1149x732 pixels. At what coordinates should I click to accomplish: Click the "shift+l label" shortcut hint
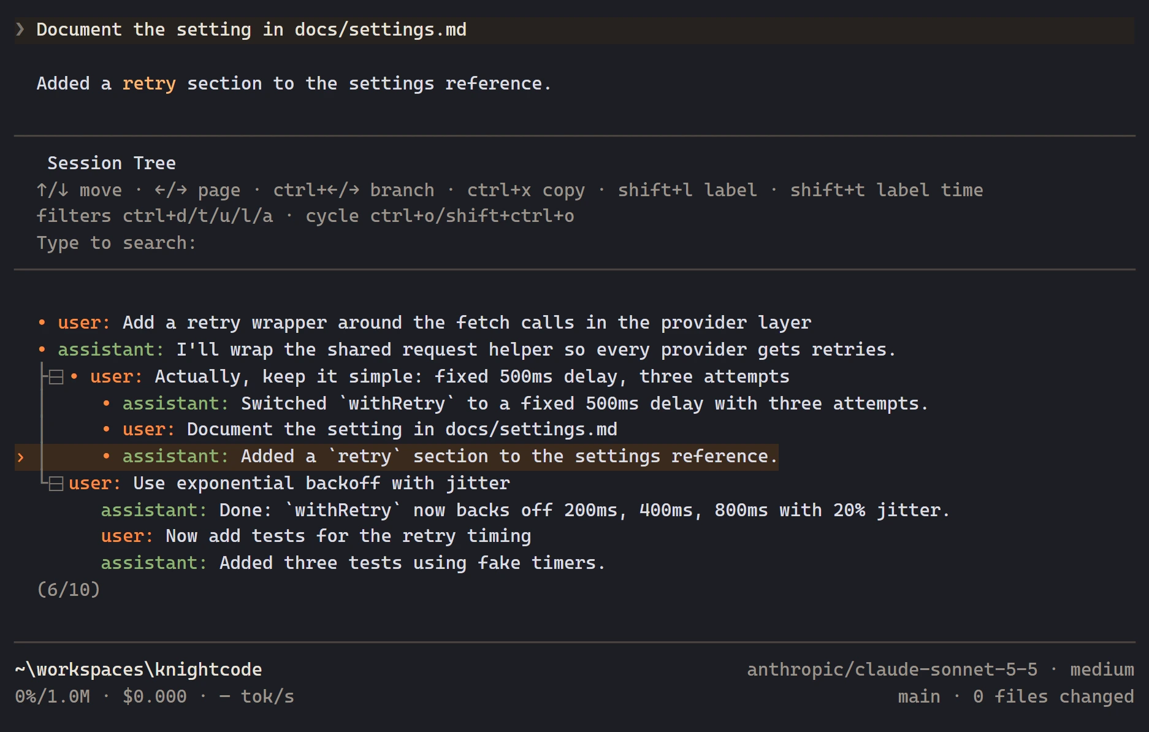(687, 190)
